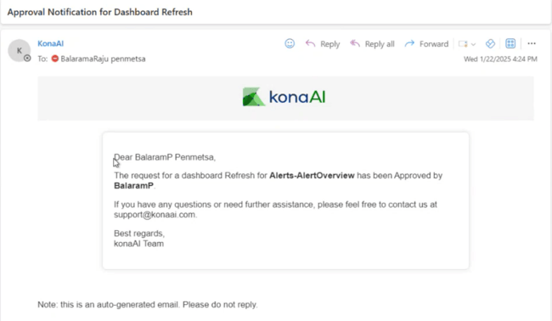Click the email subject Approval Notification for Dashboard Refresh
Viewport: 552px width, 321px height.
[x=99, y=12]
